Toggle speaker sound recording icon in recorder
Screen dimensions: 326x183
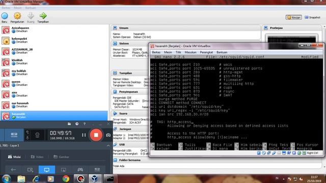pyautogui.click(x=28, y=132)
